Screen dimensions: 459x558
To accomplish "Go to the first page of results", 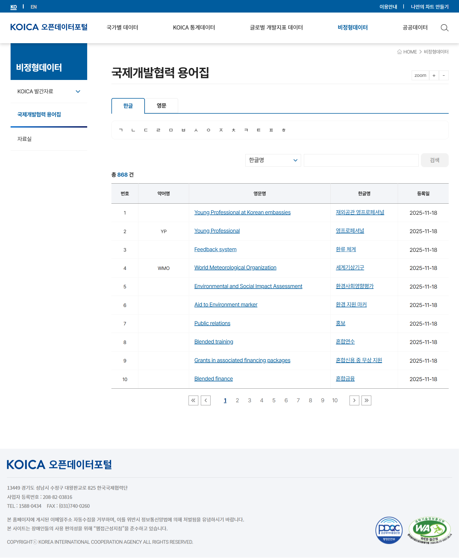I will (x=193, y=400).
